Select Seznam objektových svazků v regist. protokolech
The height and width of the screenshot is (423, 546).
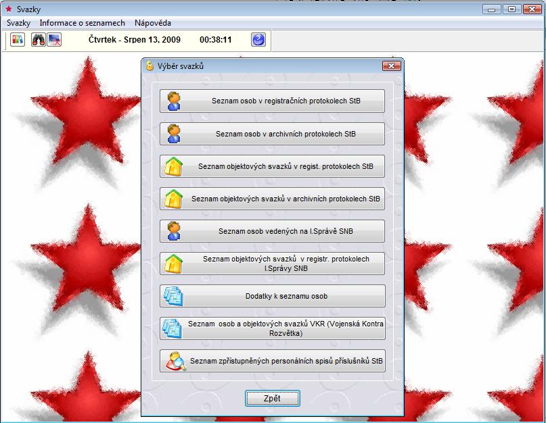click(272, 167)
